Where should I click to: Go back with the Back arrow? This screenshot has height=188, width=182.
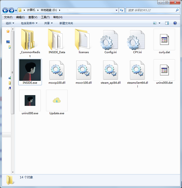5,10
